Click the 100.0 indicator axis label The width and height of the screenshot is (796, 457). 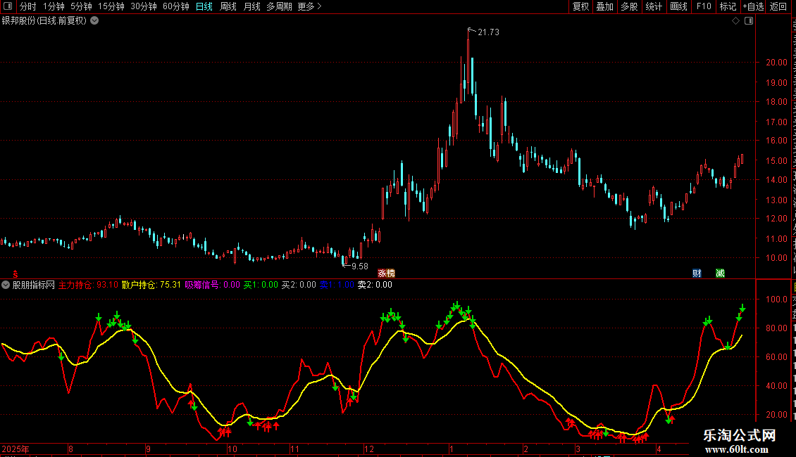coord(777,300)
